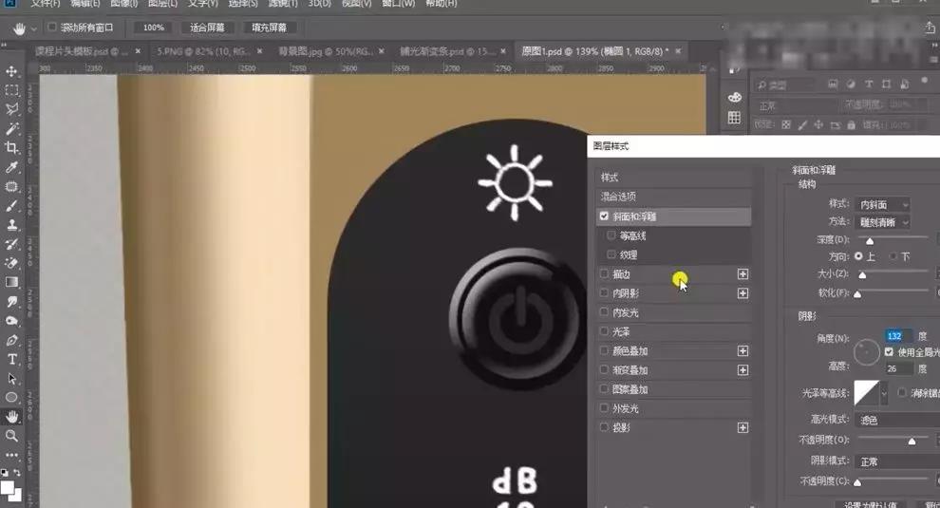Select the Polygonal Lasso tool

coord(11,110)
